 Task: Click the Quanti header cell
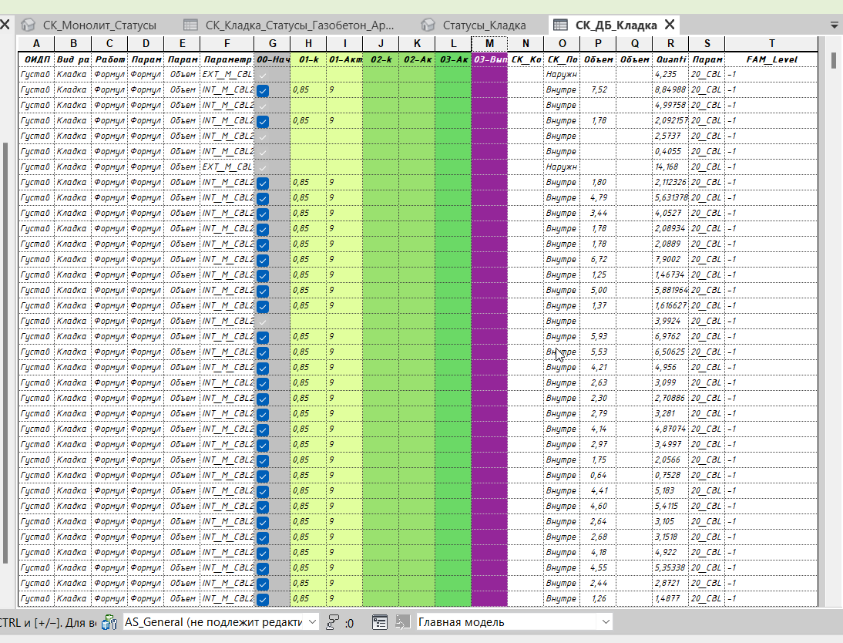(670, 59)
